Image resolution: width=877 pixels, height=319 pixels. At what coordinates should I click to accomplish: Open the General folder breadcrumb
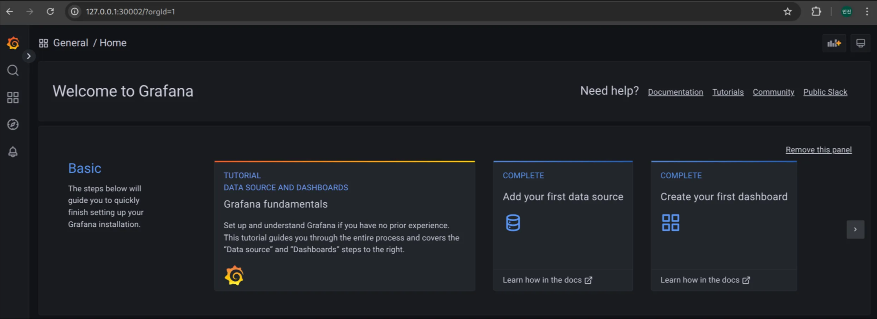click(x=71, y=43)
